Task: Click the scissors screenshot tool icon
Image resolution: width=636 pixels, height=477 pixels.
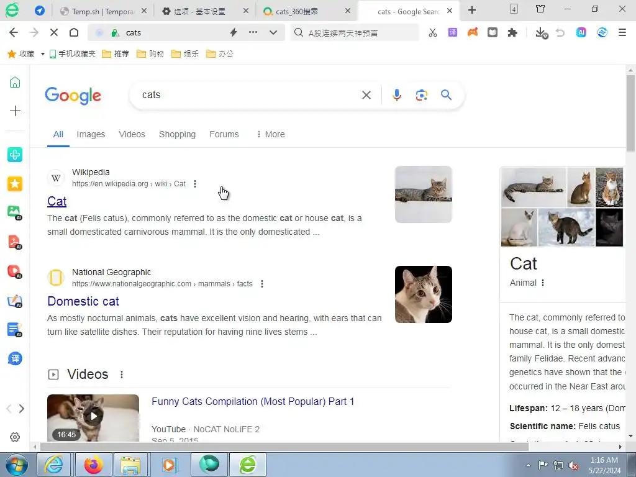Action: (x=433, y=32)
